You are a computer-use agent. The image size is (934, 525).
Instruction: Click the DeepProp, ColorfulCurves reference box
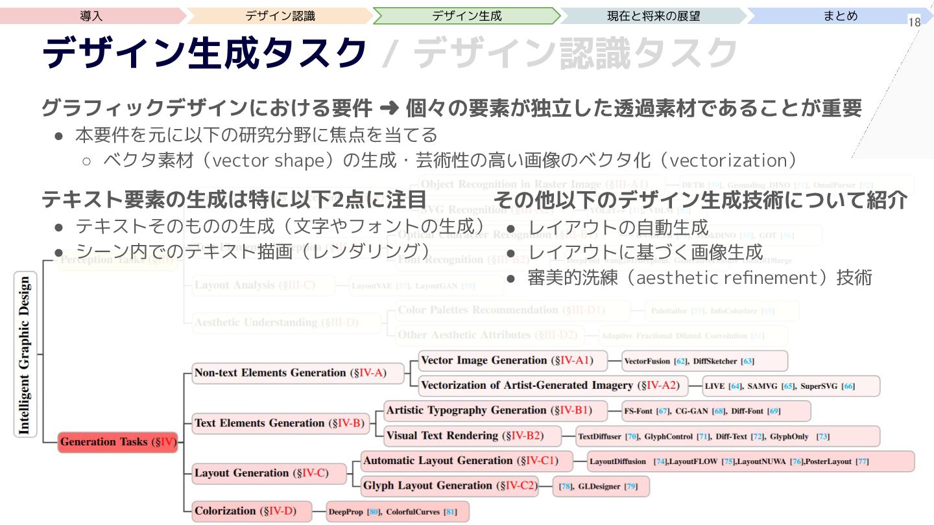[397, 511]
